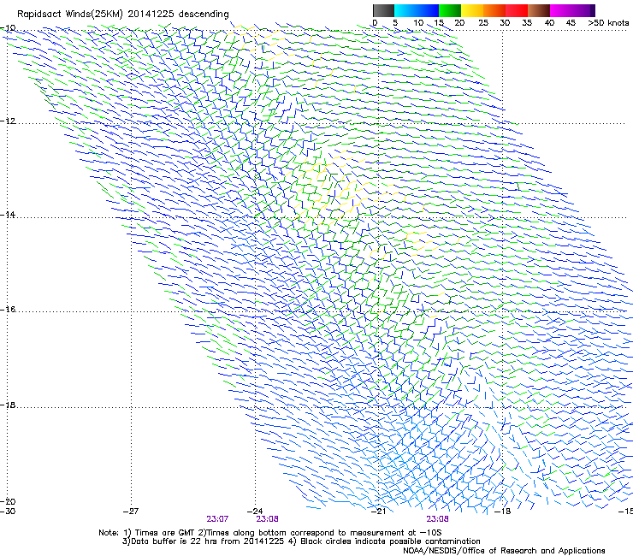Click the '-18' latitude label
Viewport: 633px width, 556px height.
pos(8,405)
